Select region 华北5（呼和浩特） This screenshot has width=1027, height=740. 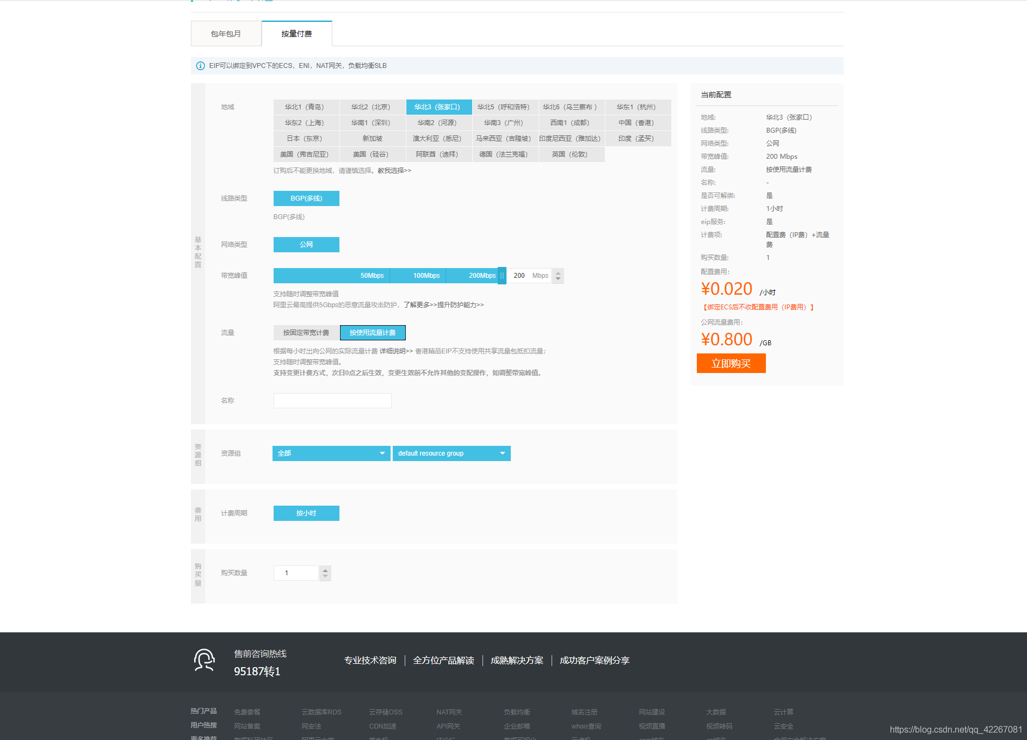point(505,107)
